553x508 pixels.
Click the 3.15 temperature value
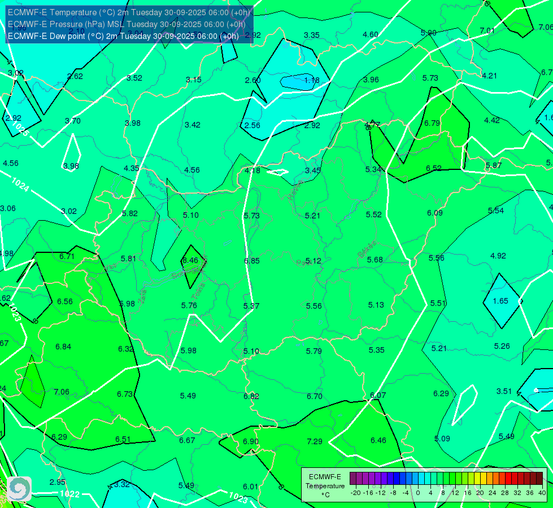194,80
